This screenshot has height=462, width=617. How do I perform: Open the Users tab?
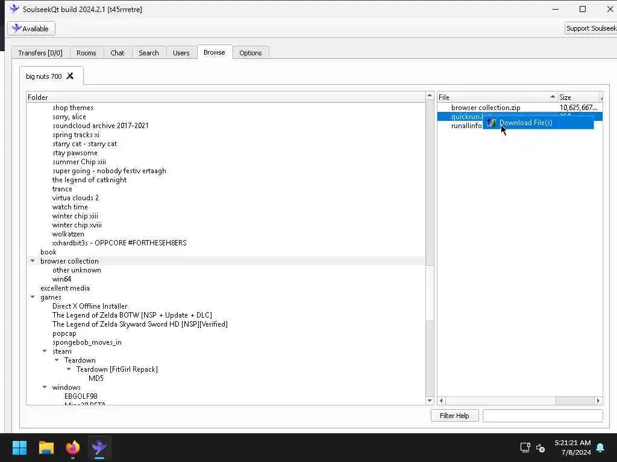(x=181, y=53)
